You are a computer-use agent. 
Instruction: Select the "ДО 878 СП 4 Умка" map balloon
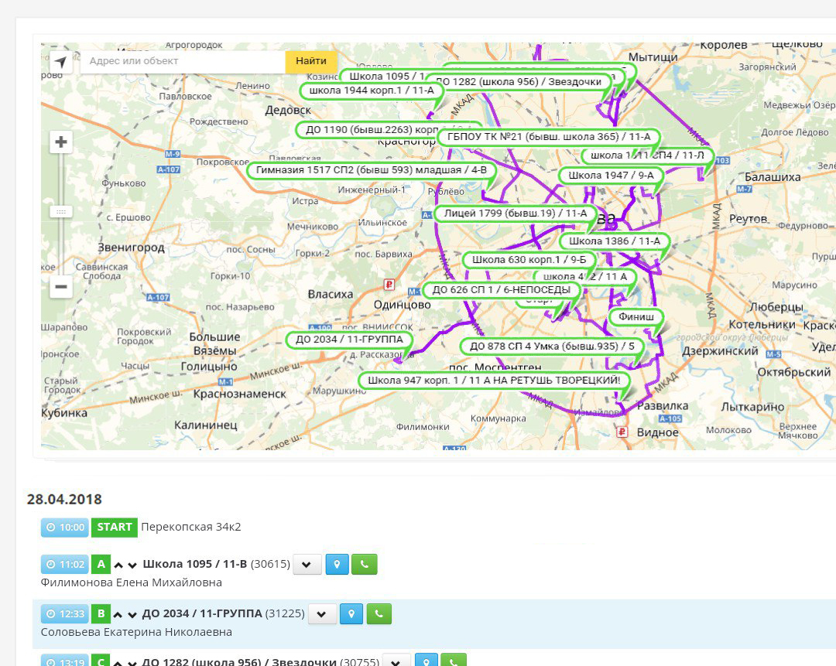tap(552, 347)
